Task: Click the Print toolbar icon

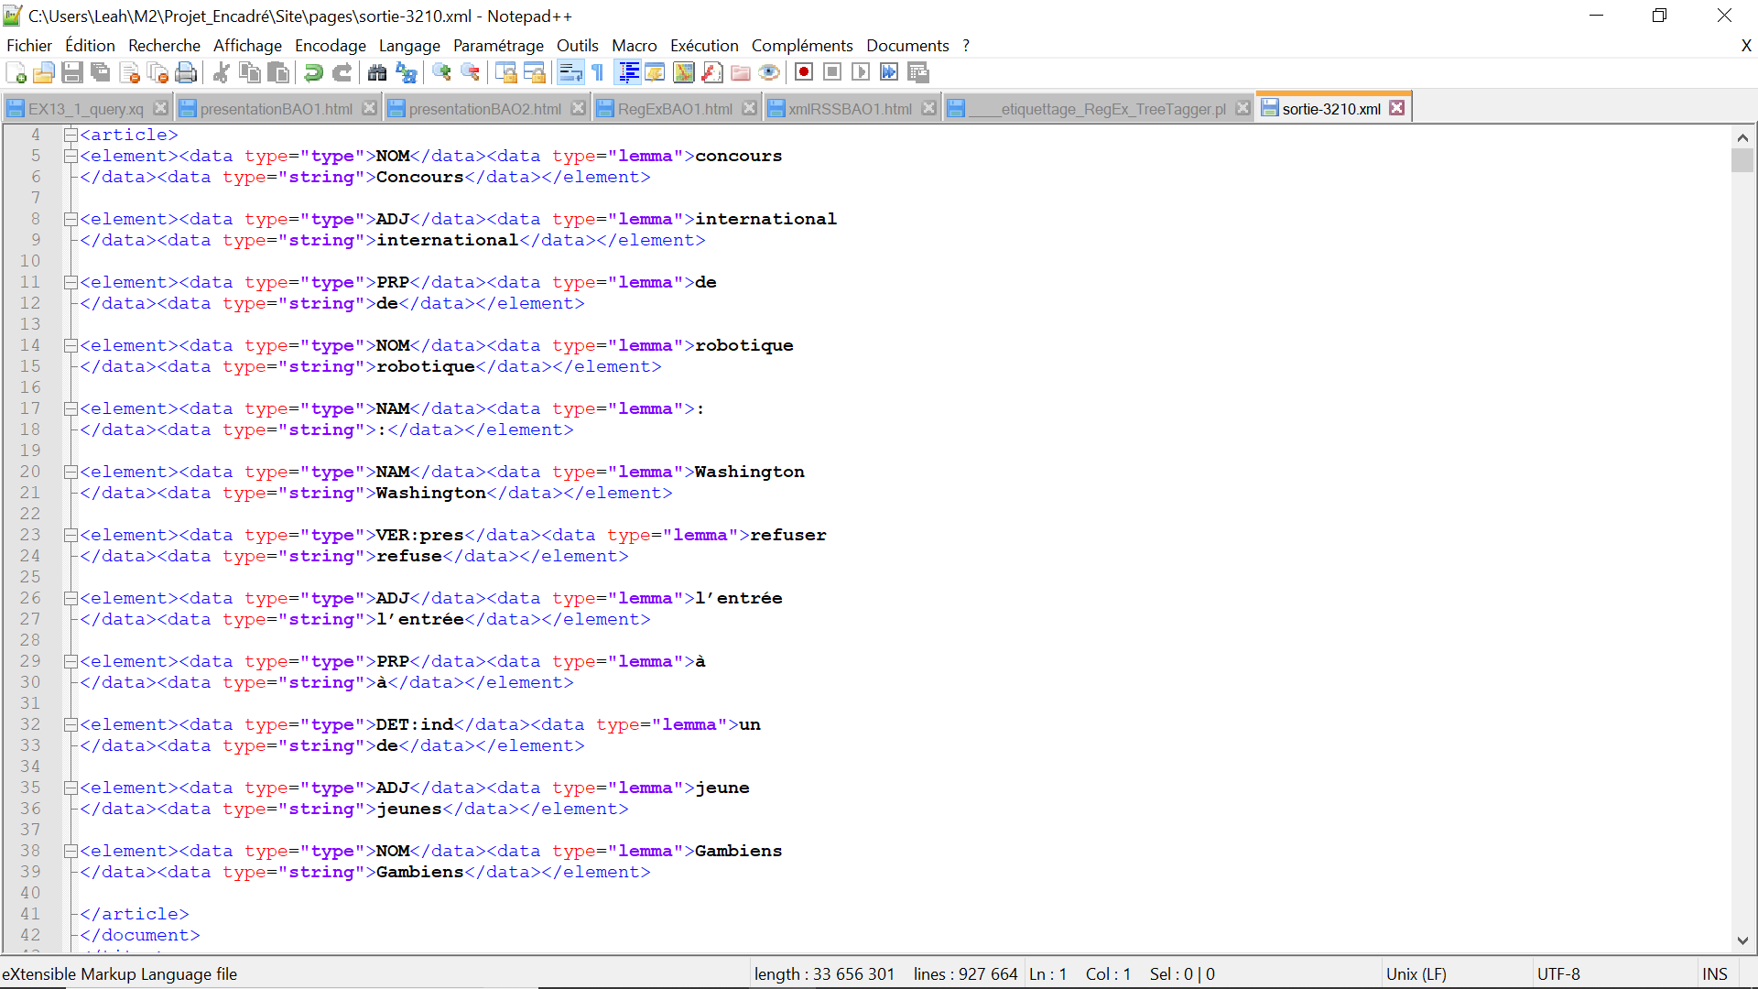Action: point(186,72)
